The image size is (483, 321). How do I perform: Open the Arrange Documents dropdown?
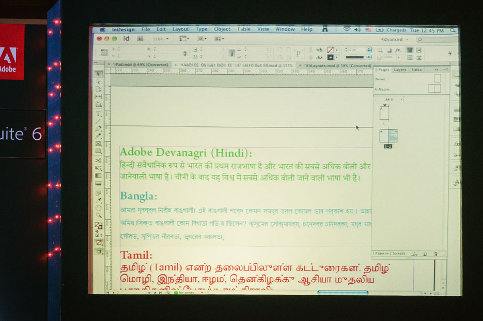pos(220,39)
